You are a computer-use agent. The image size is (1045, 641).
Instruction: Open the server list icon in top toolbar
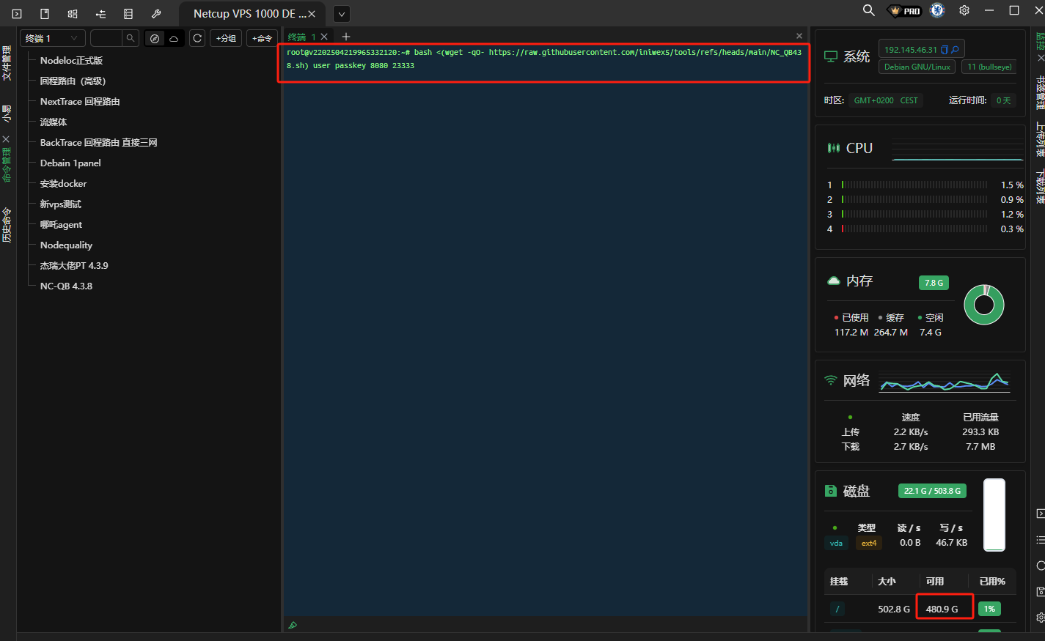pyautogui.click(x=128, y=14)
